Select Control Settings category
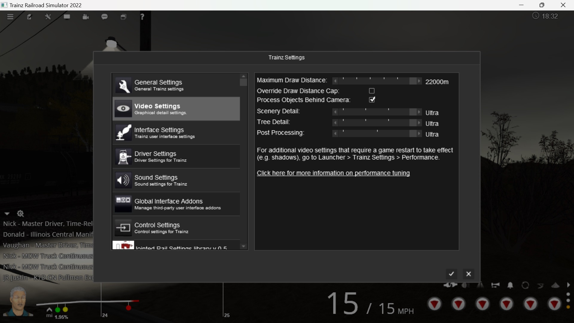Viewport: 574px width, 323px height. pos(176,228)
